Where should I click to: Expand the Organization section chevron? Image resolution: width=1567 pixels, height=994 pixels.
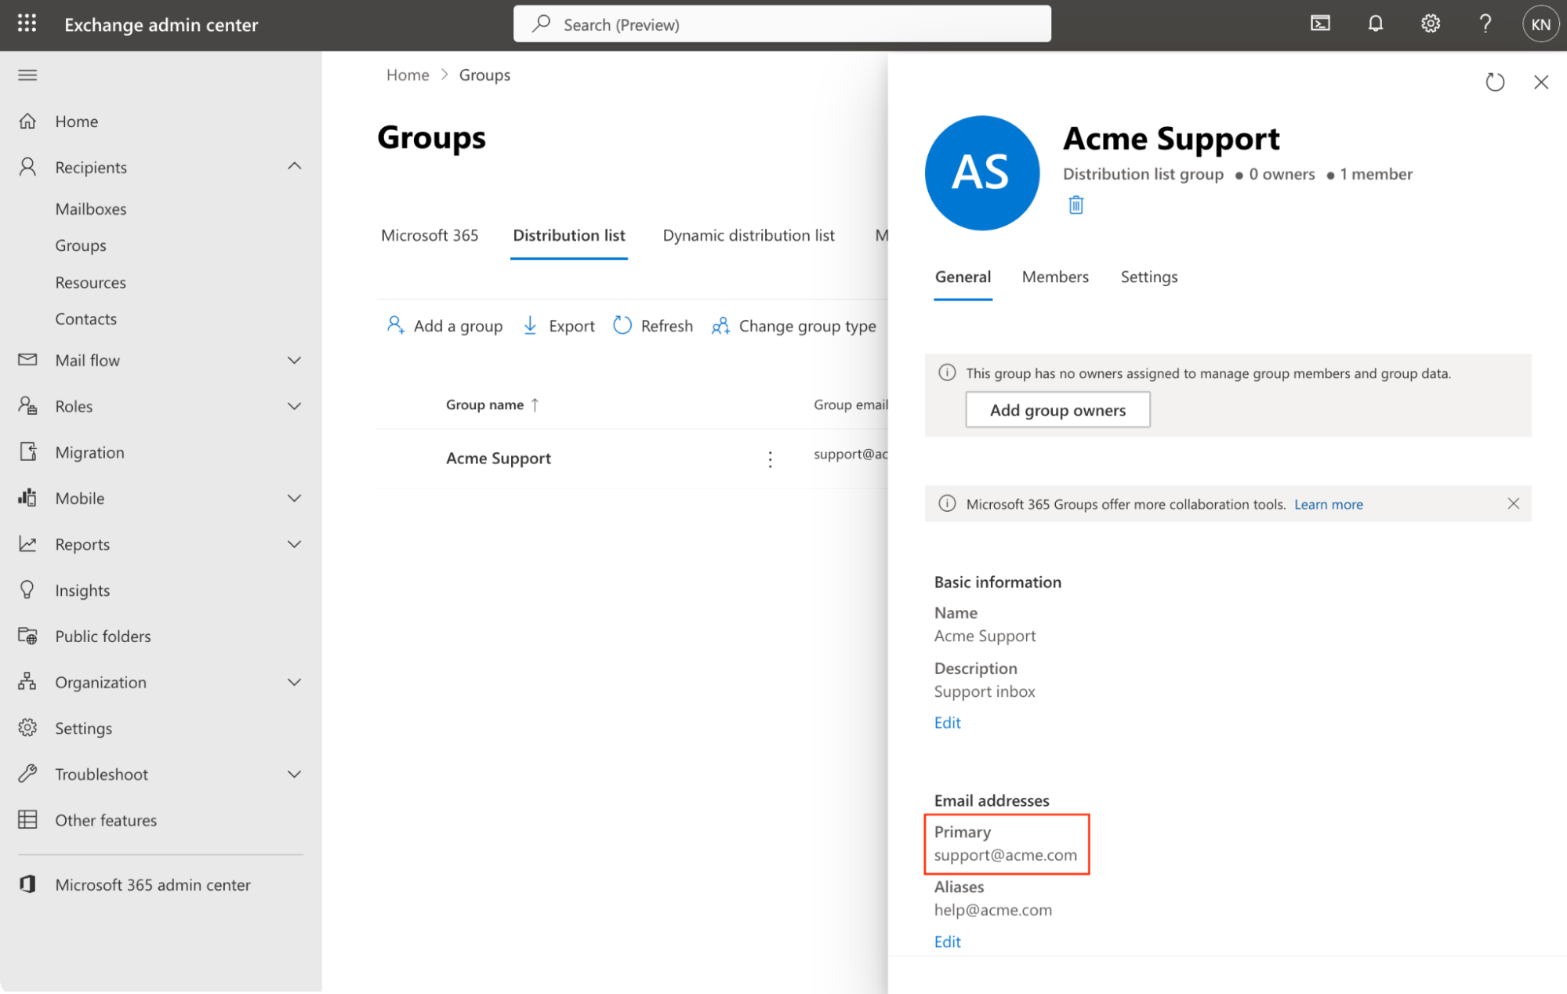[294, 682]
